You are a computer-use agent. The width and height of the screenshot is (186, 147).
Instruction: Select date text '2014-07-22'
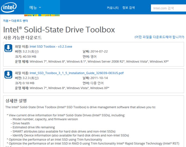coord(99,51)
